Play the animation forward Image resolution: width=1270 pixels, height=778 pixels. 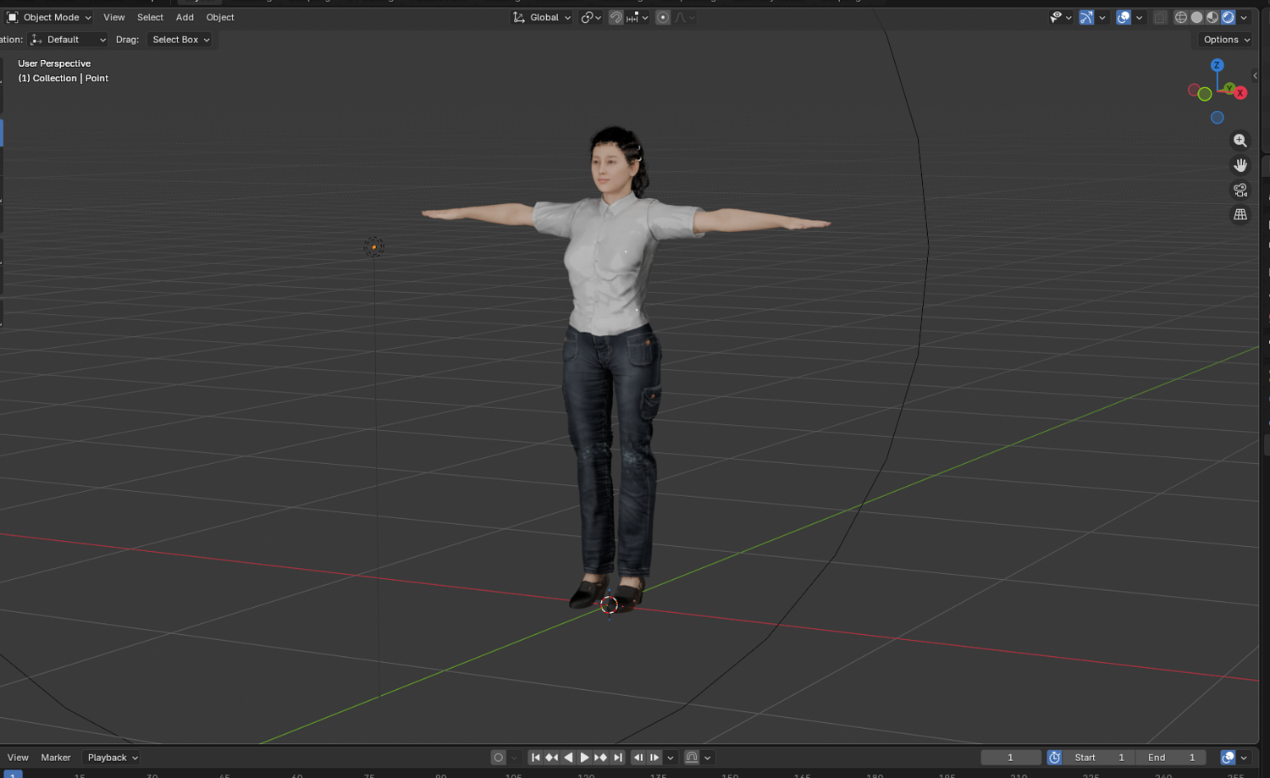584,758
